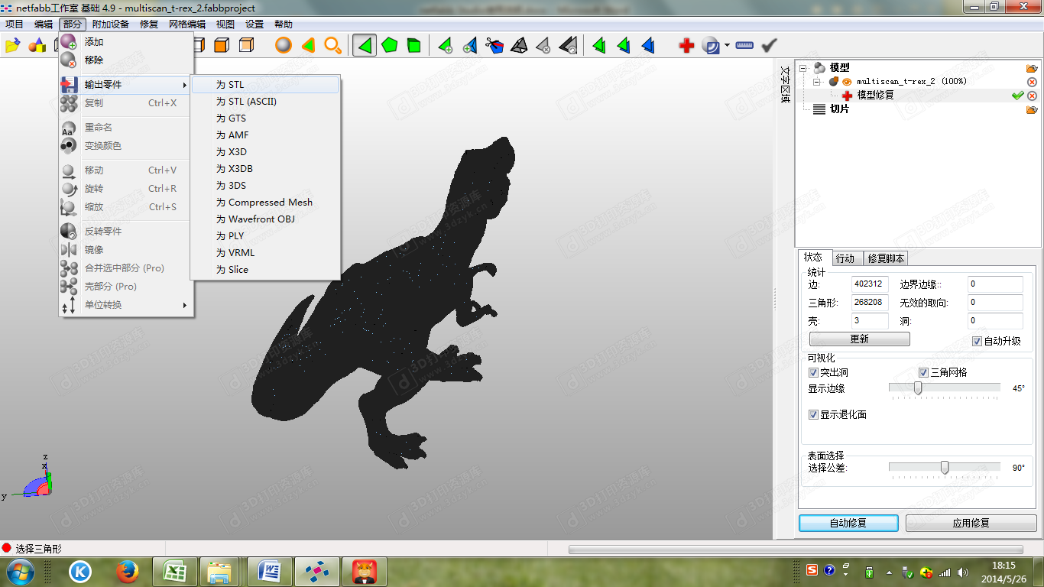Remove multiscan_t-rex_2 using its red X icon
Image resolution: width=1044 pixels, height=587 pixels.
pyautogui.click(x=1032, y=82)
